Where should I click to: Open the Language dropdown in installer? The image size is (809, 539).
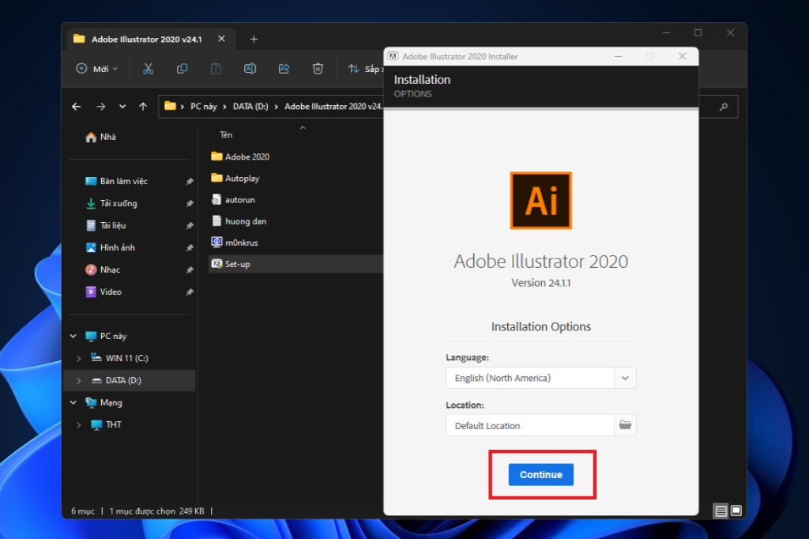(625, 378)
